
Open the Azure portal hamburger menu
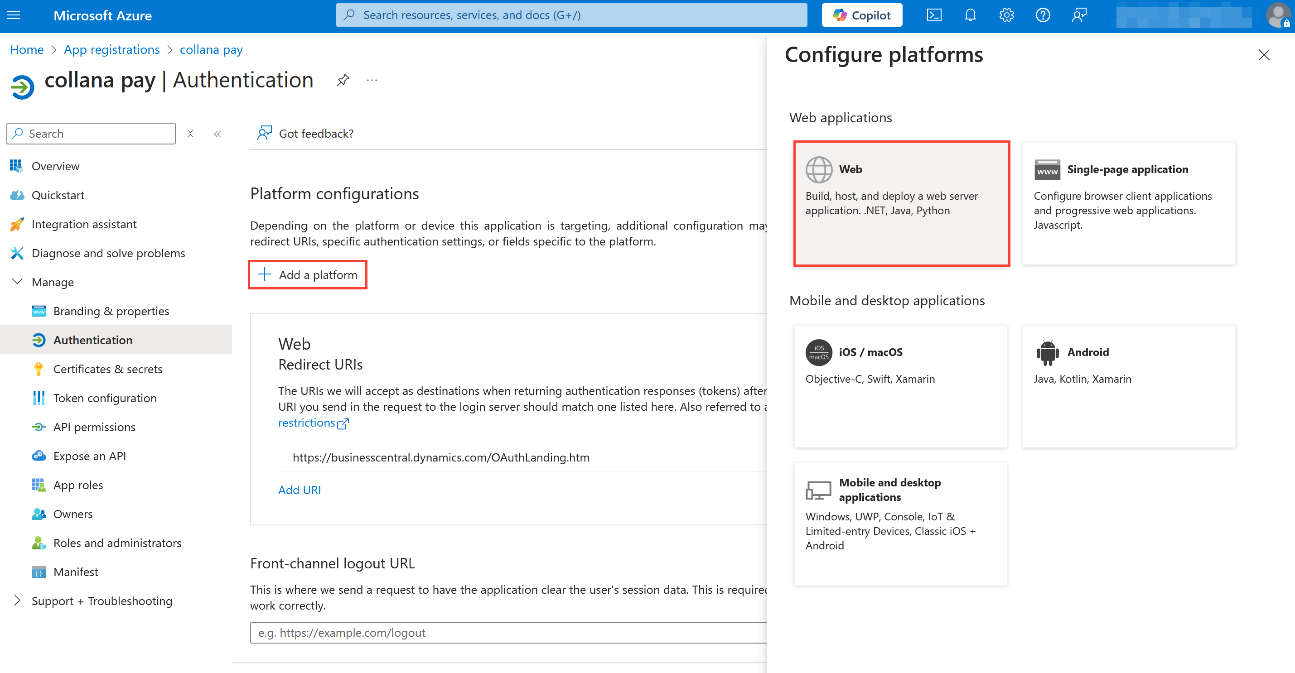click(x=14, y=15)
